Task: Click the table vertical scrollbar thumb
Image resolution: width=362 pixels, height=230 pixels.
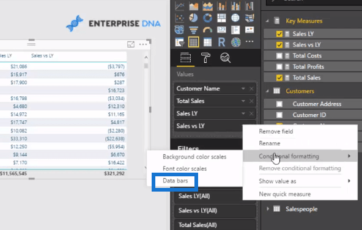Action: click(x=146, y=66)
